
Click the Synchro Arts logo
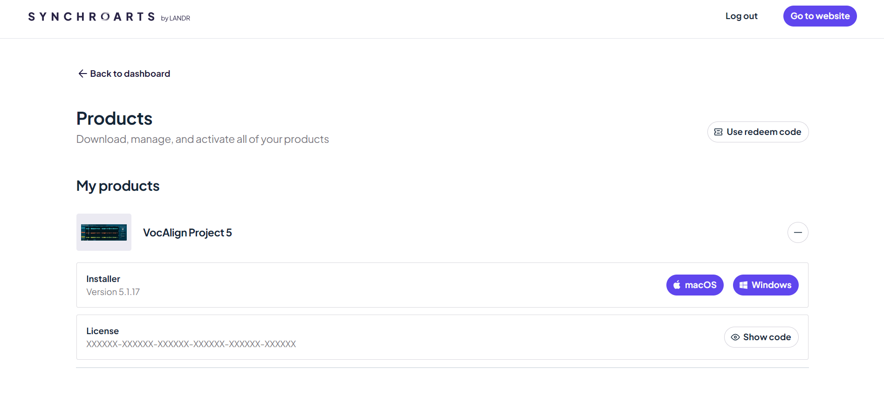(x=91, y=17)
